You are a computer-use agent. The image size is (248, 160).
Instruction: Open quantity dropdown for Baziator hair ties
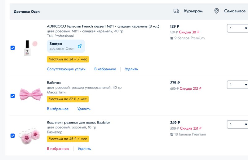click(x=237, y=124)
